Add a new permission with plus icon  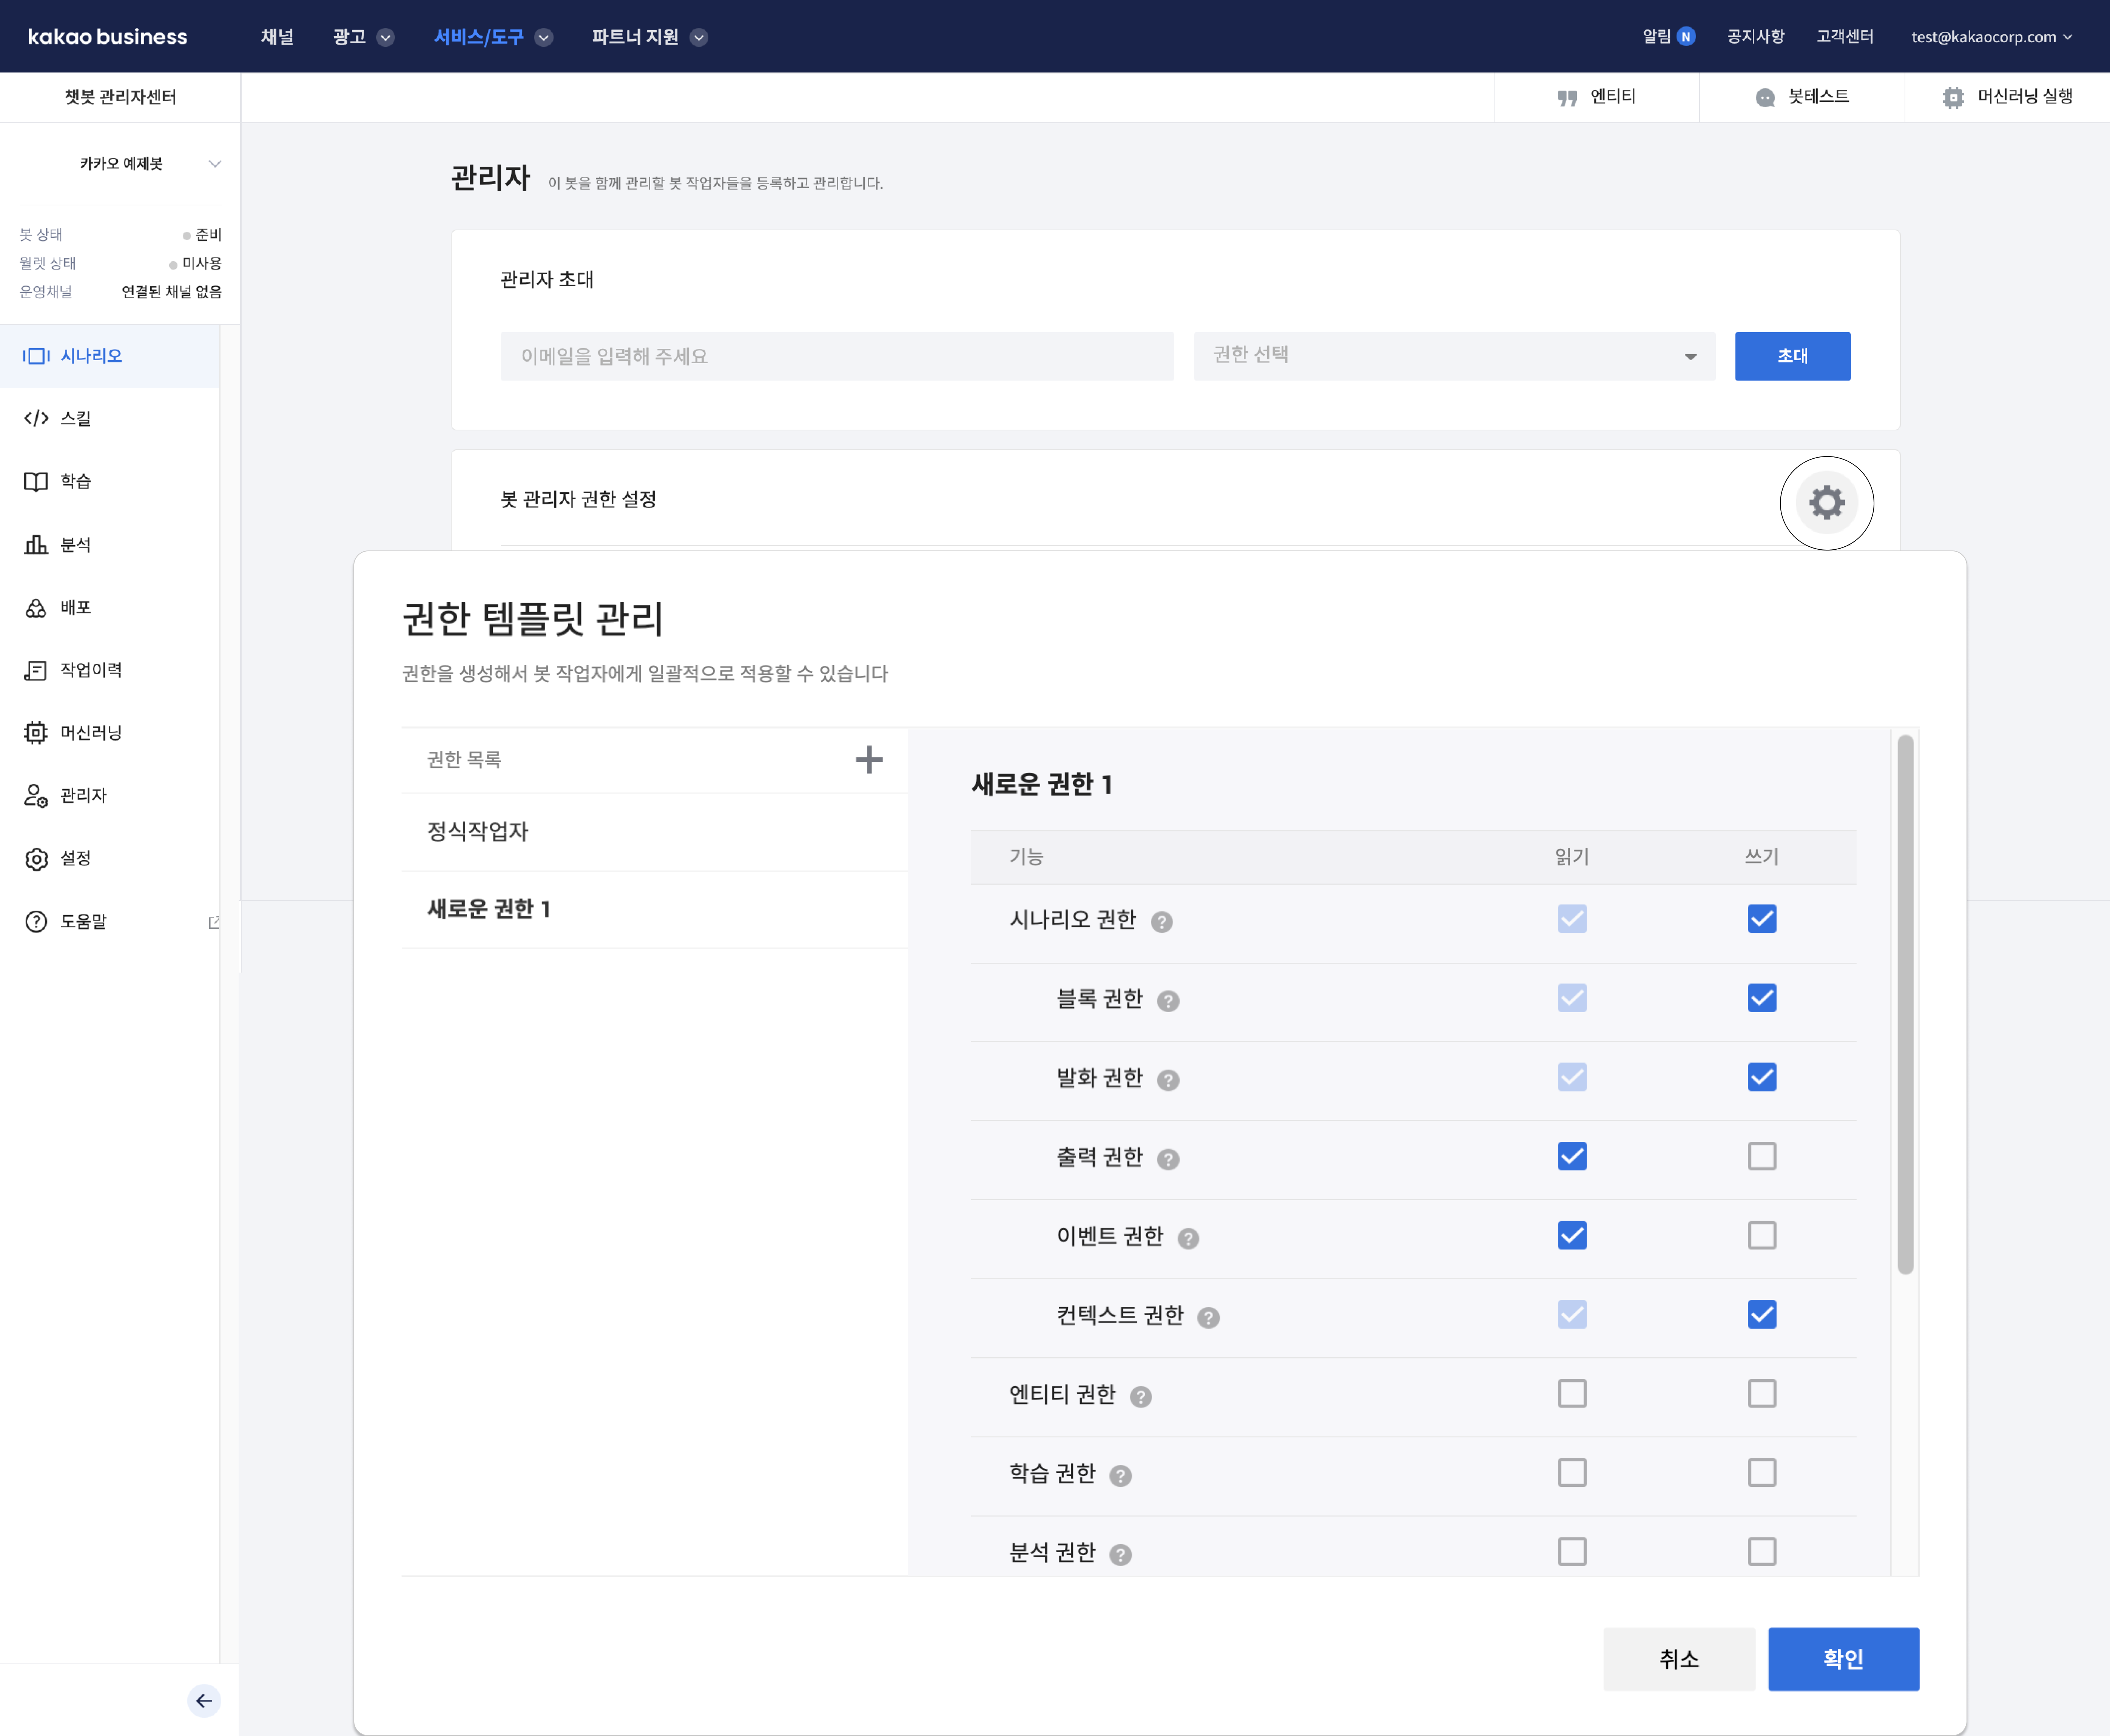pos(869,760)
